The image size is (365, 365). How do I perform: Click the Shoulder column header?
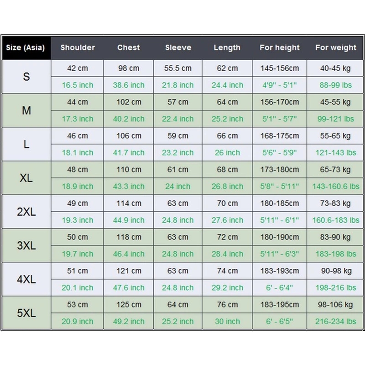(x=78, y=47)
